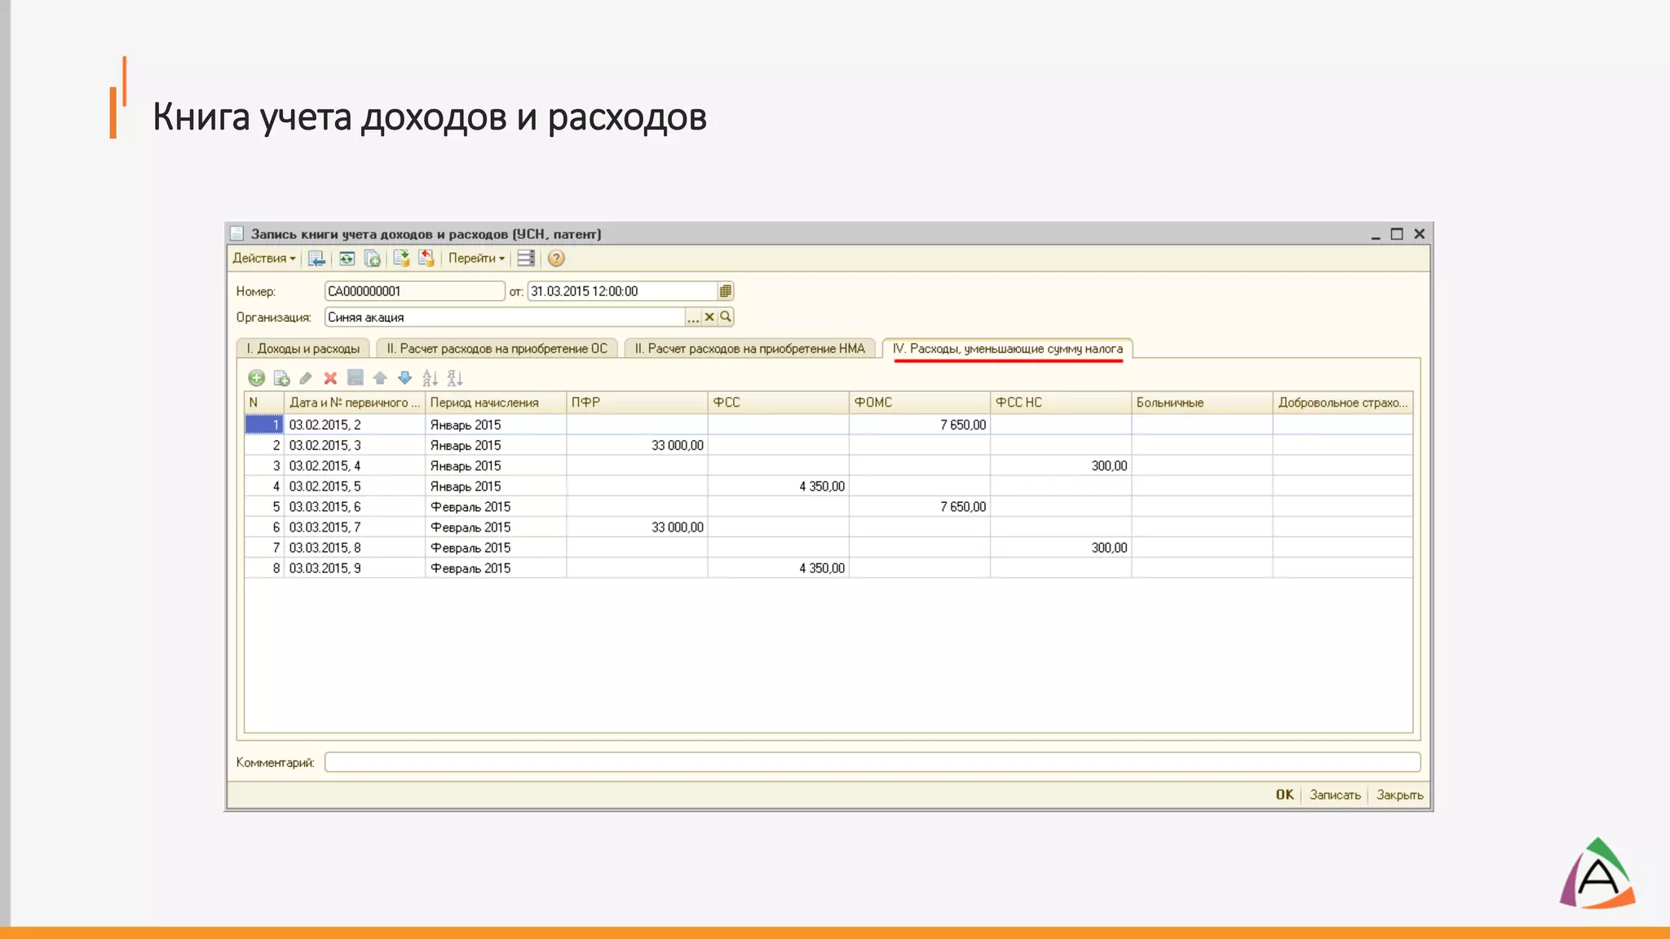Click the red delete row icon
Image resolution: width=1670 pixels, height=939 pixels.
coord(330,377)
